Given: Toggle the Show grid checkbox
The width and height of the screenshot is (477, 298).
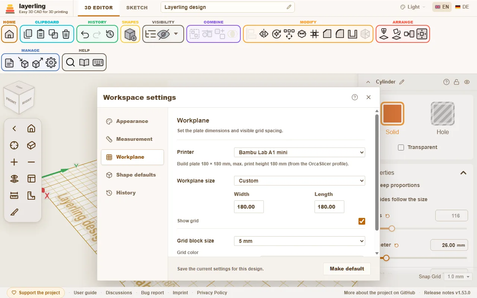Looking at the screenshot, I should [362, 221].
